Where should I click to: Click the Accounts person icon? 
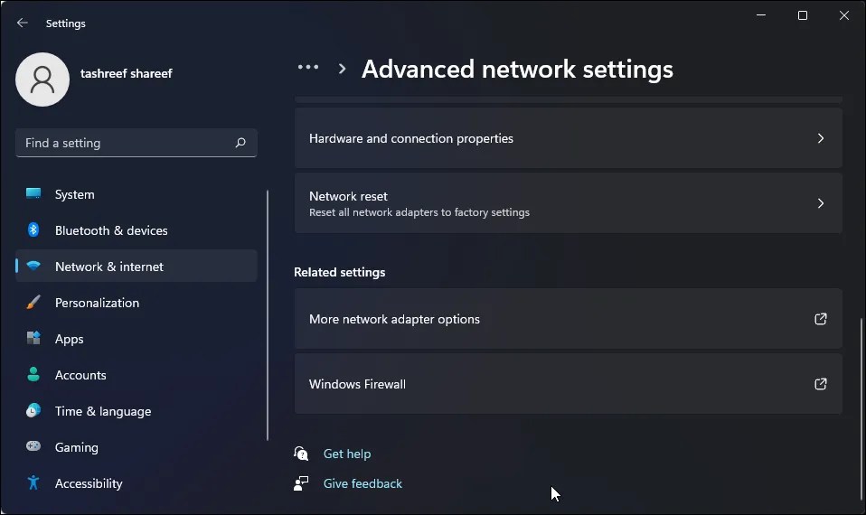click(x=33, y=375)
